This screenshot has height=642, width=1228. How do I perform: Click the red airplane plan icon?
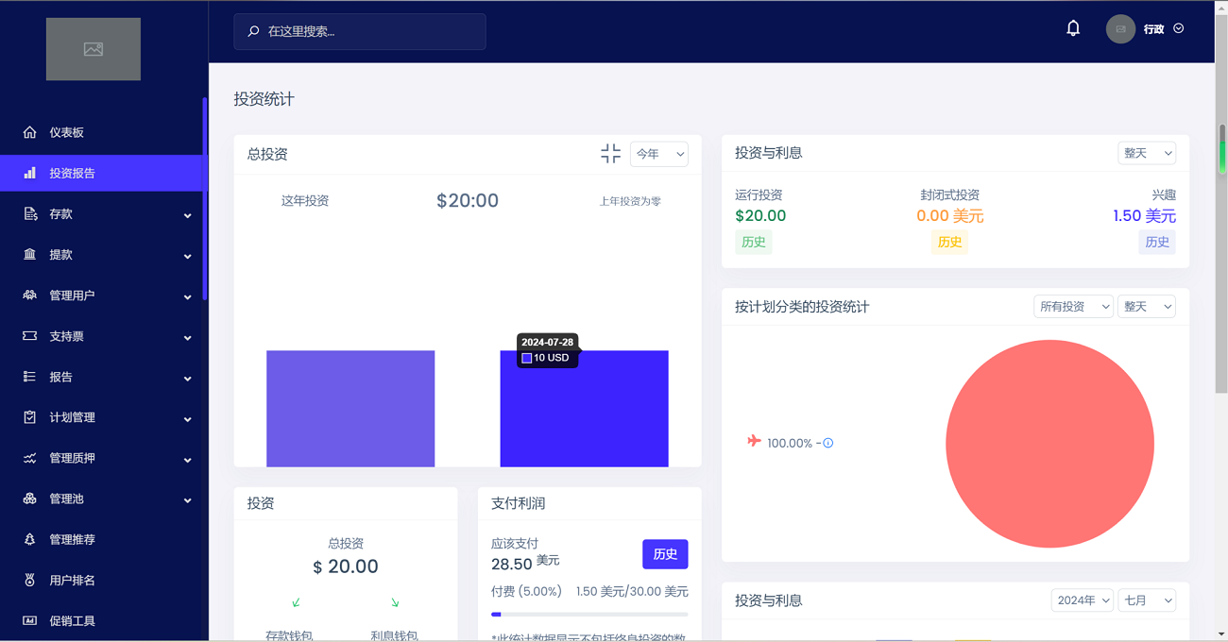(754, 441)
